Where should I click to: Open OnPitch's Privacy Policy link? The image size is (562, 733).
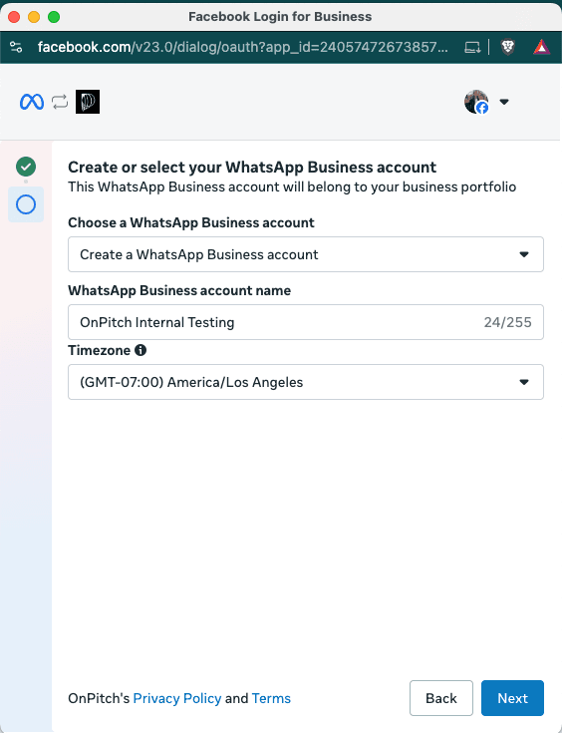[177, 698]
